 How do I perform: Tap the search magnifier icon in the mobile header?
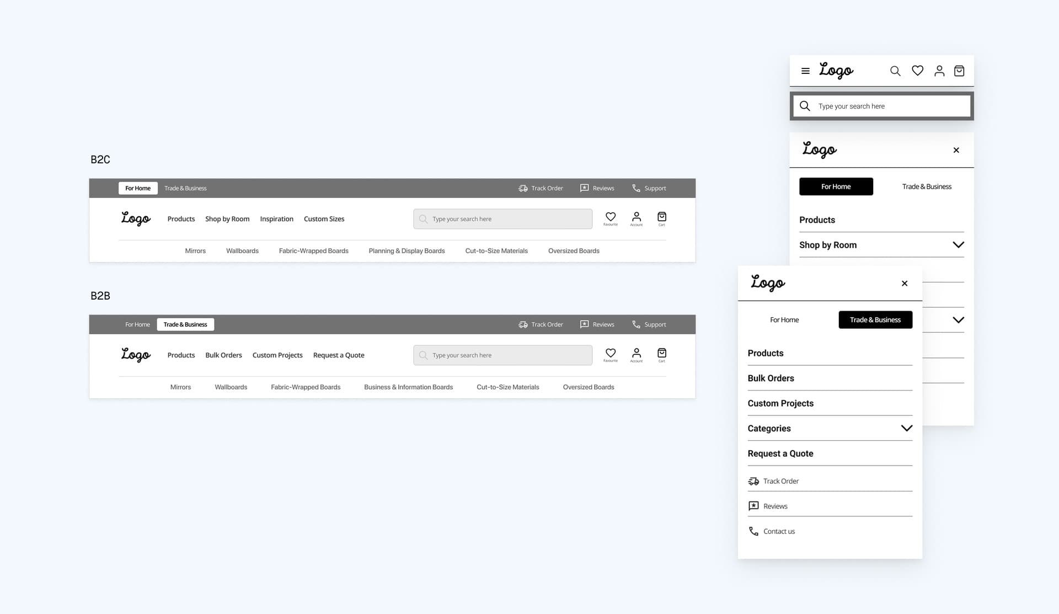coord(895,71)
